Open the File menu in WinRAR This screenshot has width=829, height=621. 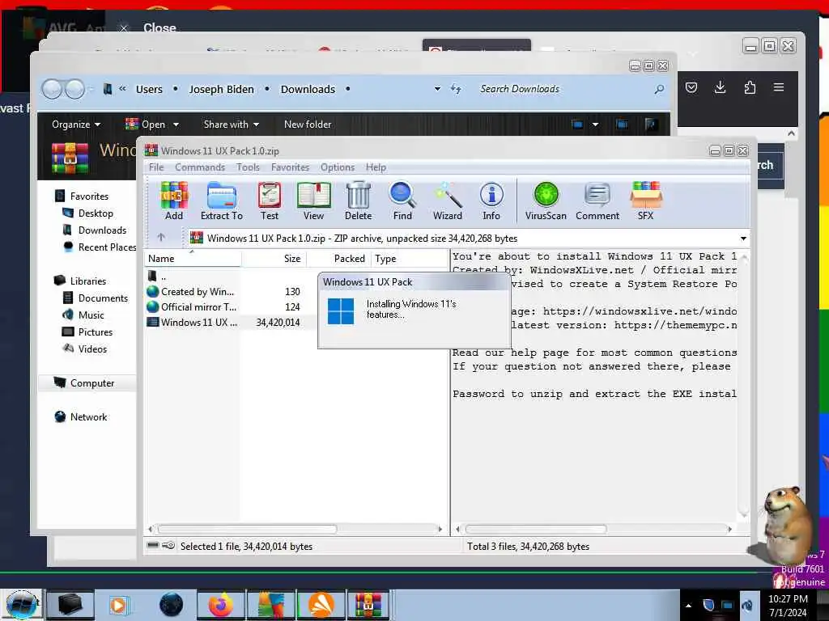click(156, 167)
